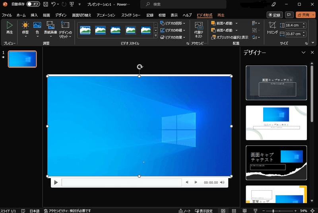Switch to デザイン tab

(61, 15)
